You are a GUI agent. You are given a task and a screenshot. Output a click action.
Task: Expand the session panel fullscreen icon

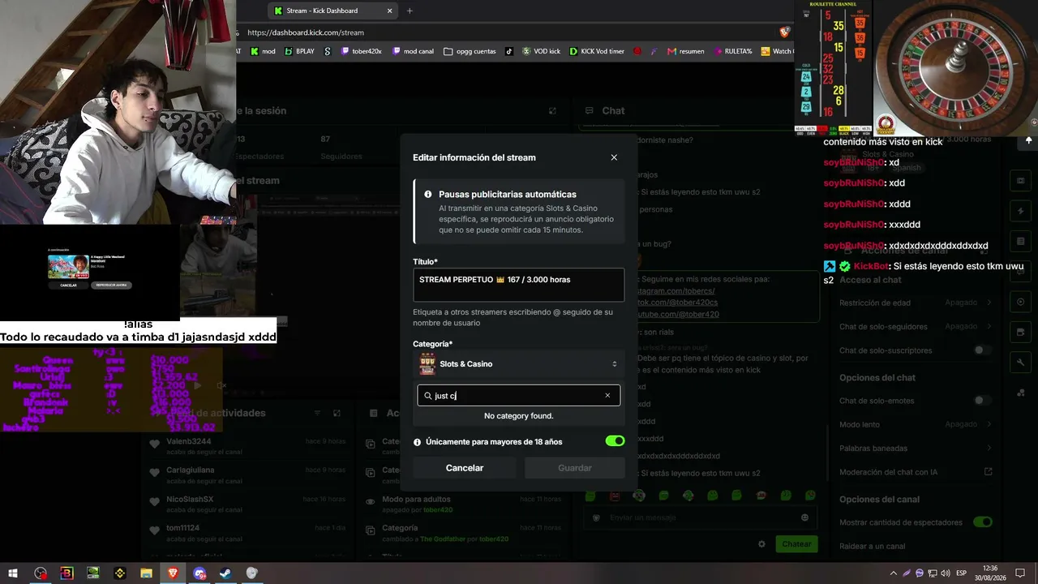tap(552, 111)
